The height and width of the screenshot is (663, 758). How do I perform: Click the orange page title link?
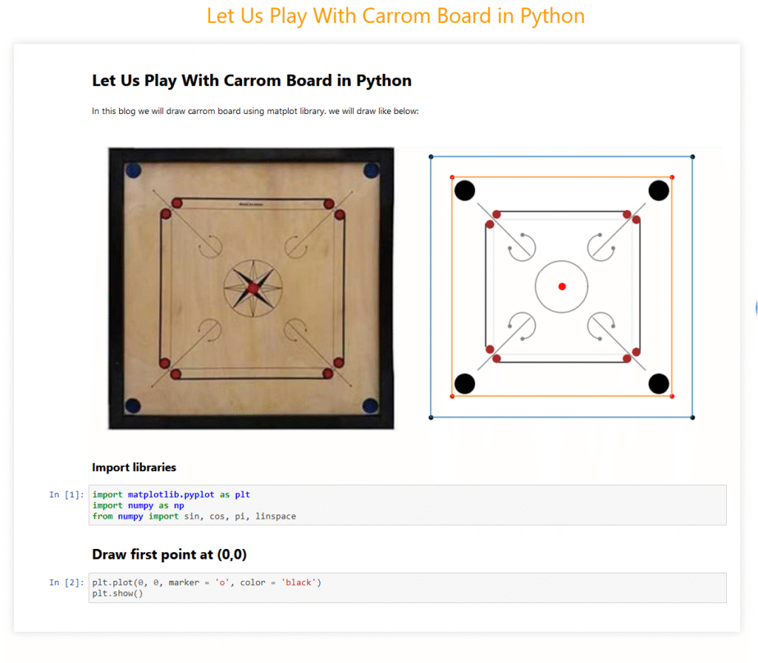pyautogui.click(x=395, y=16)
